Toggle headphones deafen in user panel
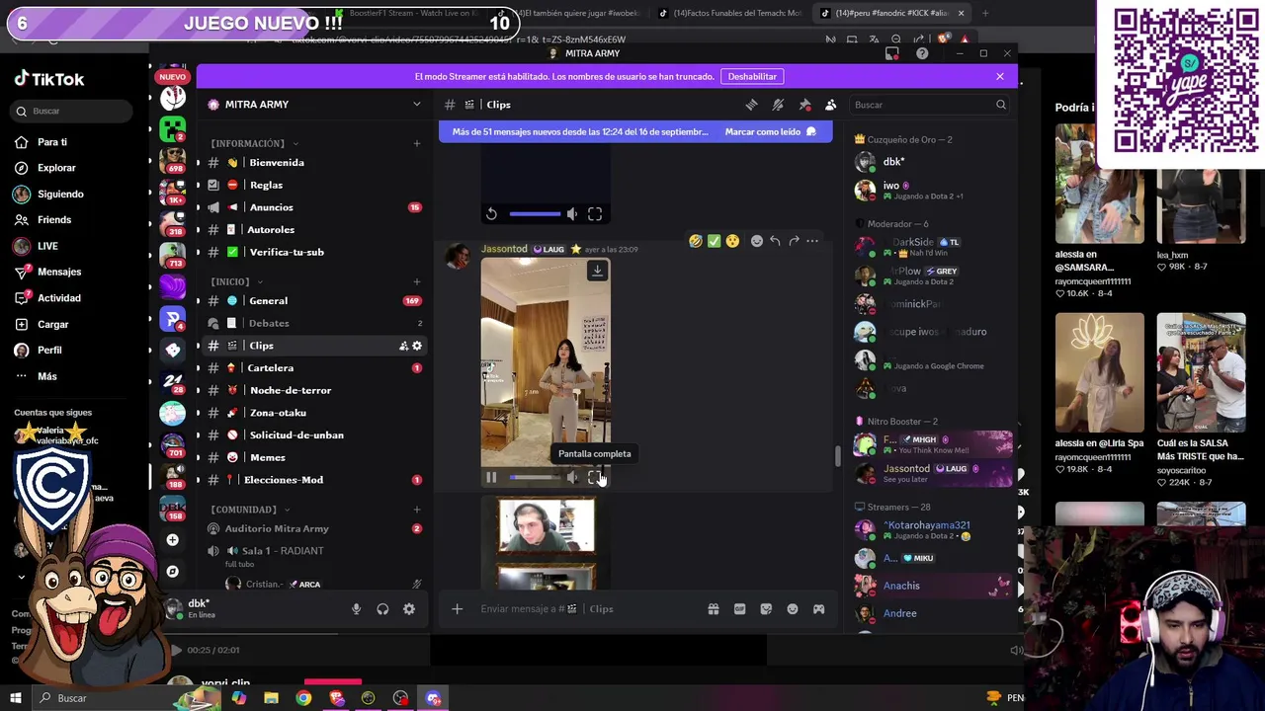The width and height of the screenshot is (1265, 711). click(382, 609)
